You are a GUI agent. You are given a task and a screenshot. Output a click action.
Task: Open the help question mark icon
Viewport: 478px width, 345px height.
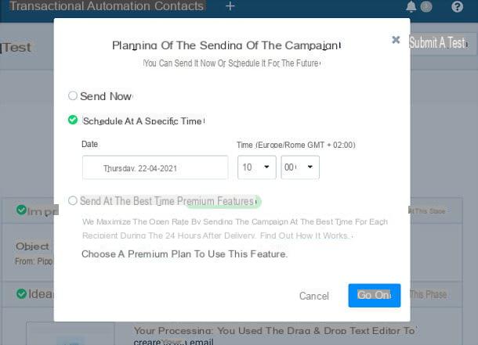click(457, 6)
